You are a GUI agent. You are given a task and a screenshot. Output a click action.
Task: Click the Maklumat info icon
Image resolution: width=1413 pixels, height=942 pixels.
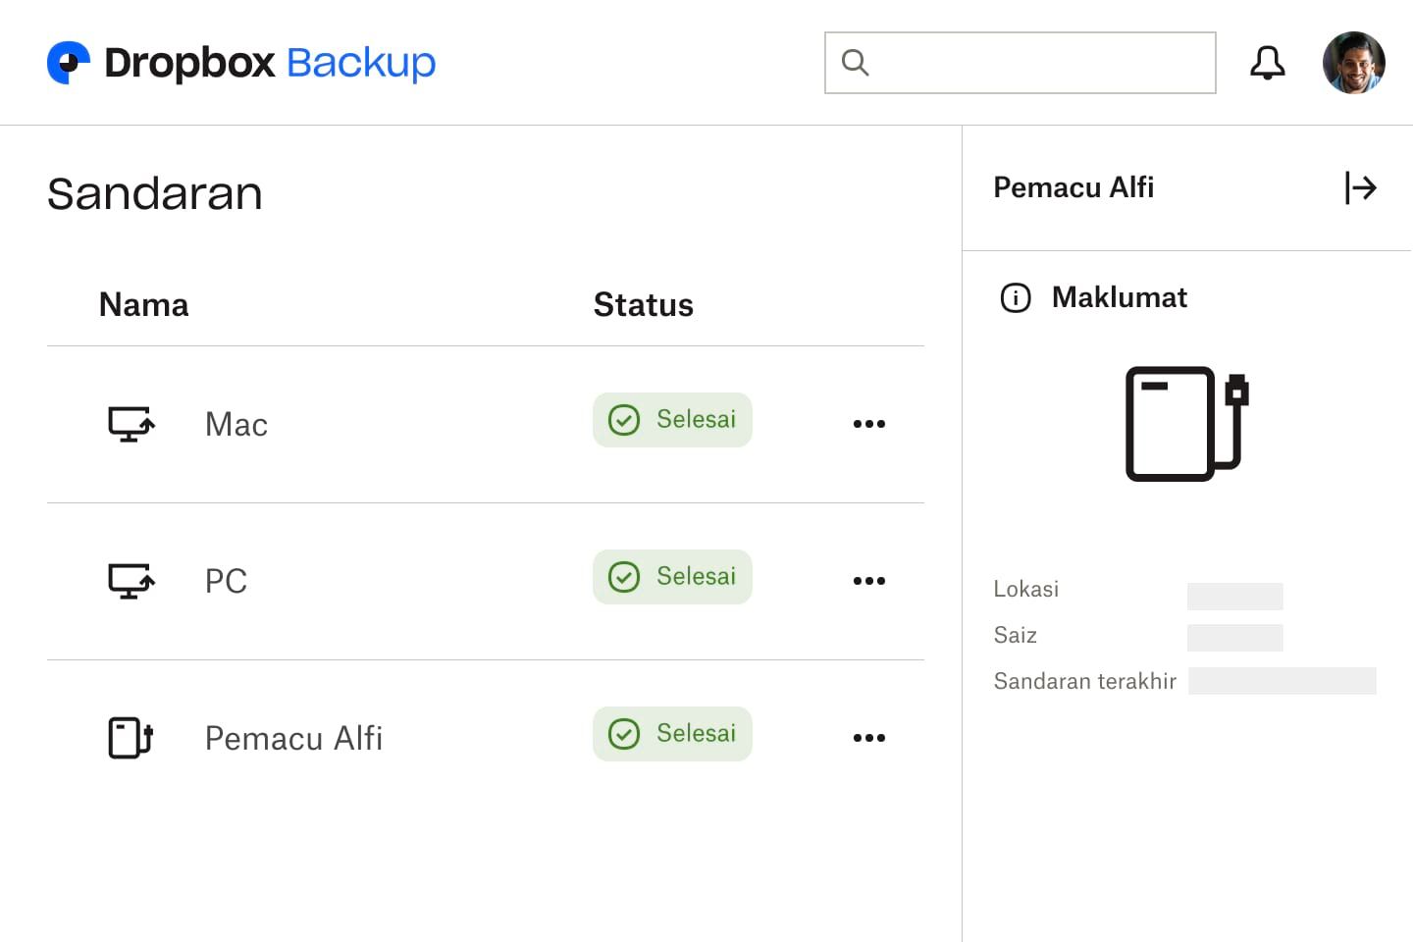[x=1016, y=297]
